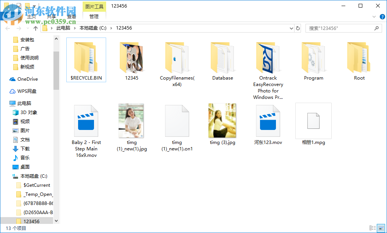This screenshot has height=233, width=387.
Task: Open OneDrive in the navigation pane
Action: pyautogui.click(x=24, y=79)
